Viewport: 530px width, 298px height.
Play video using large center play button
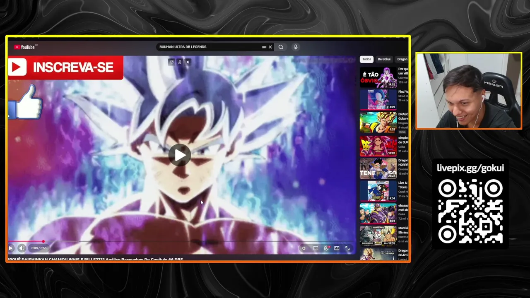click(x=179, y=155)
